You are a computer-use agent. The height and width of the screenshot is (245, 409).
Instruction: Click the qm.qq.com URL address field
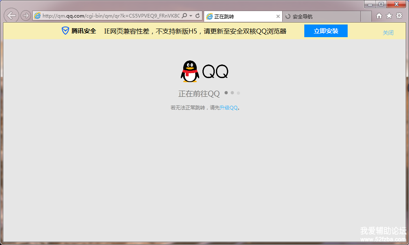[x=111, y=16]
